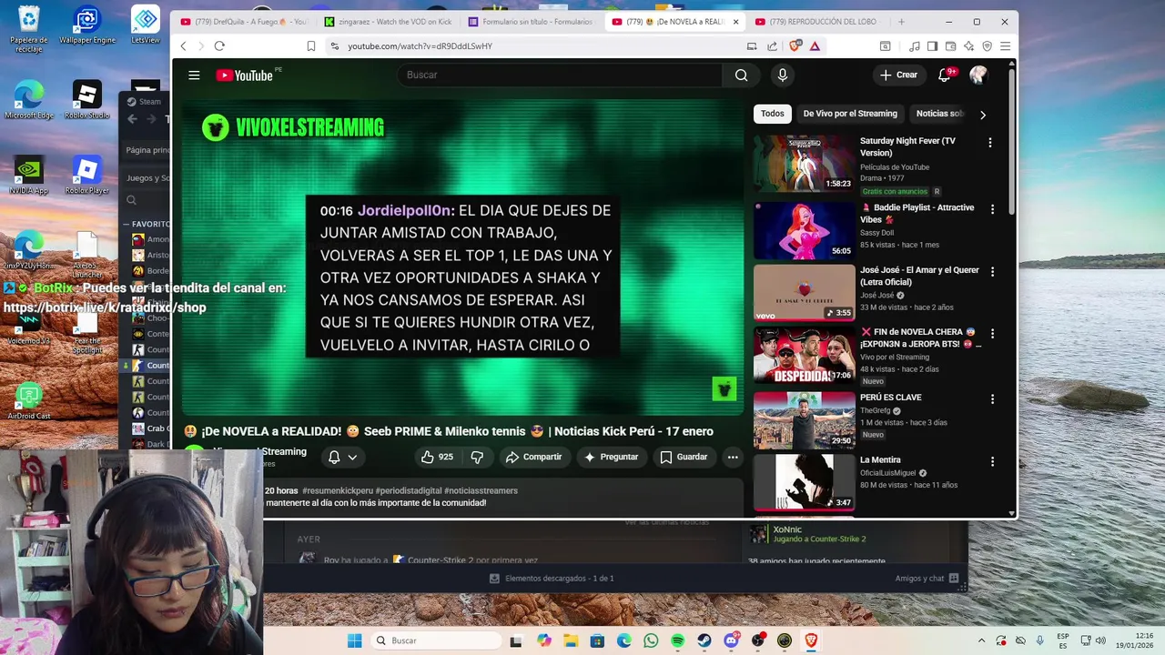This screenshot has width=1165, height=655.
Task: Open Brave sidebar panel toggle
Action: pyautogui.click(x=932, y=45)
